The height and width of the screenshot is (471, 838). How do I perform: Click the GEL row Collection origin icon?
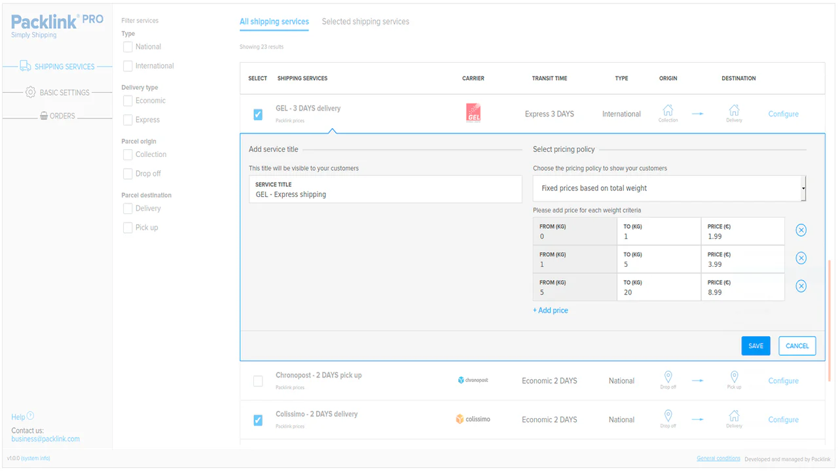668,111
